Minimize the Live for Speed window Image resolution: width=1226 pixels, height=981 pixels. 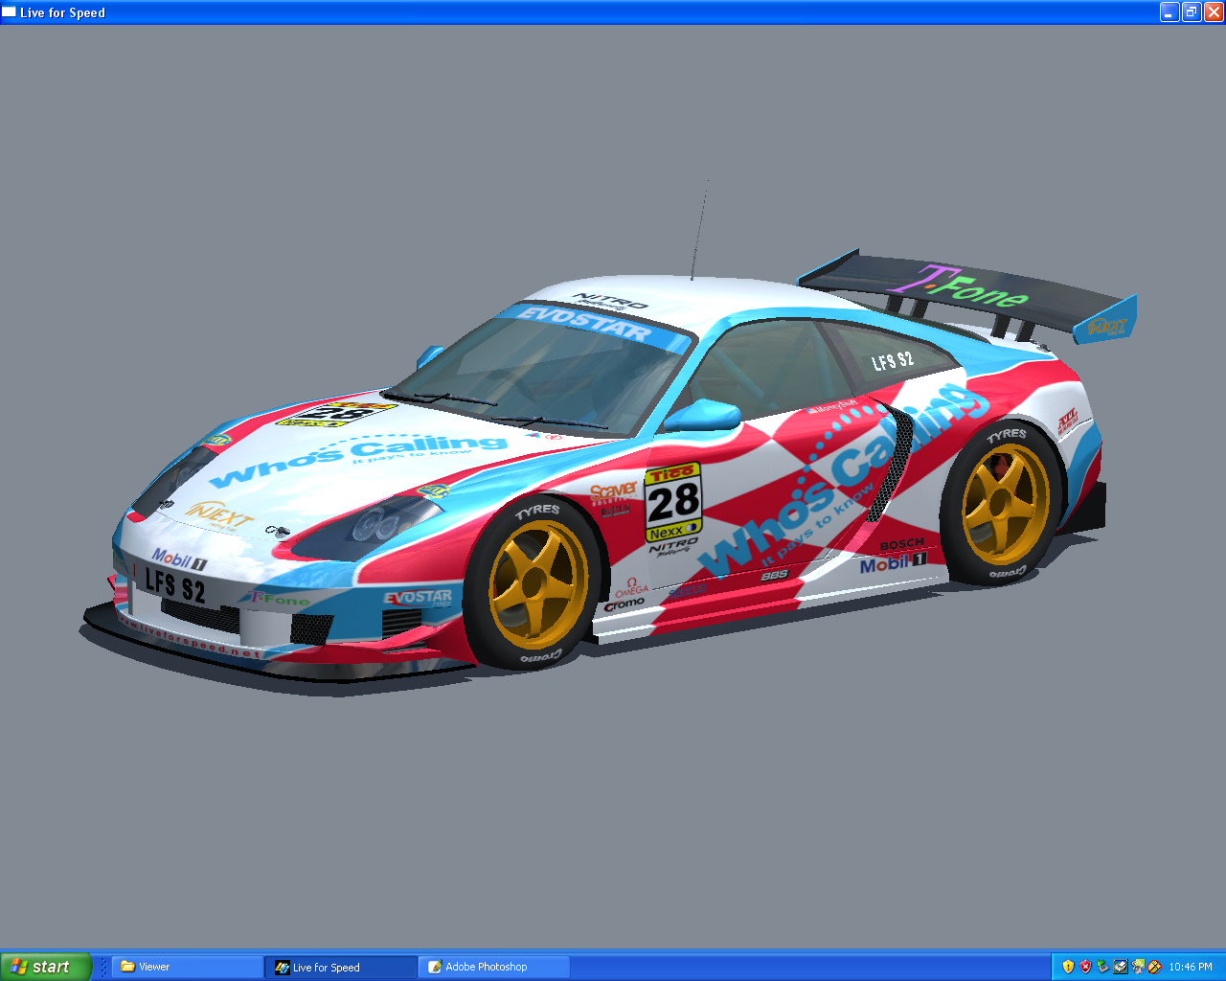click(1169, 11)
